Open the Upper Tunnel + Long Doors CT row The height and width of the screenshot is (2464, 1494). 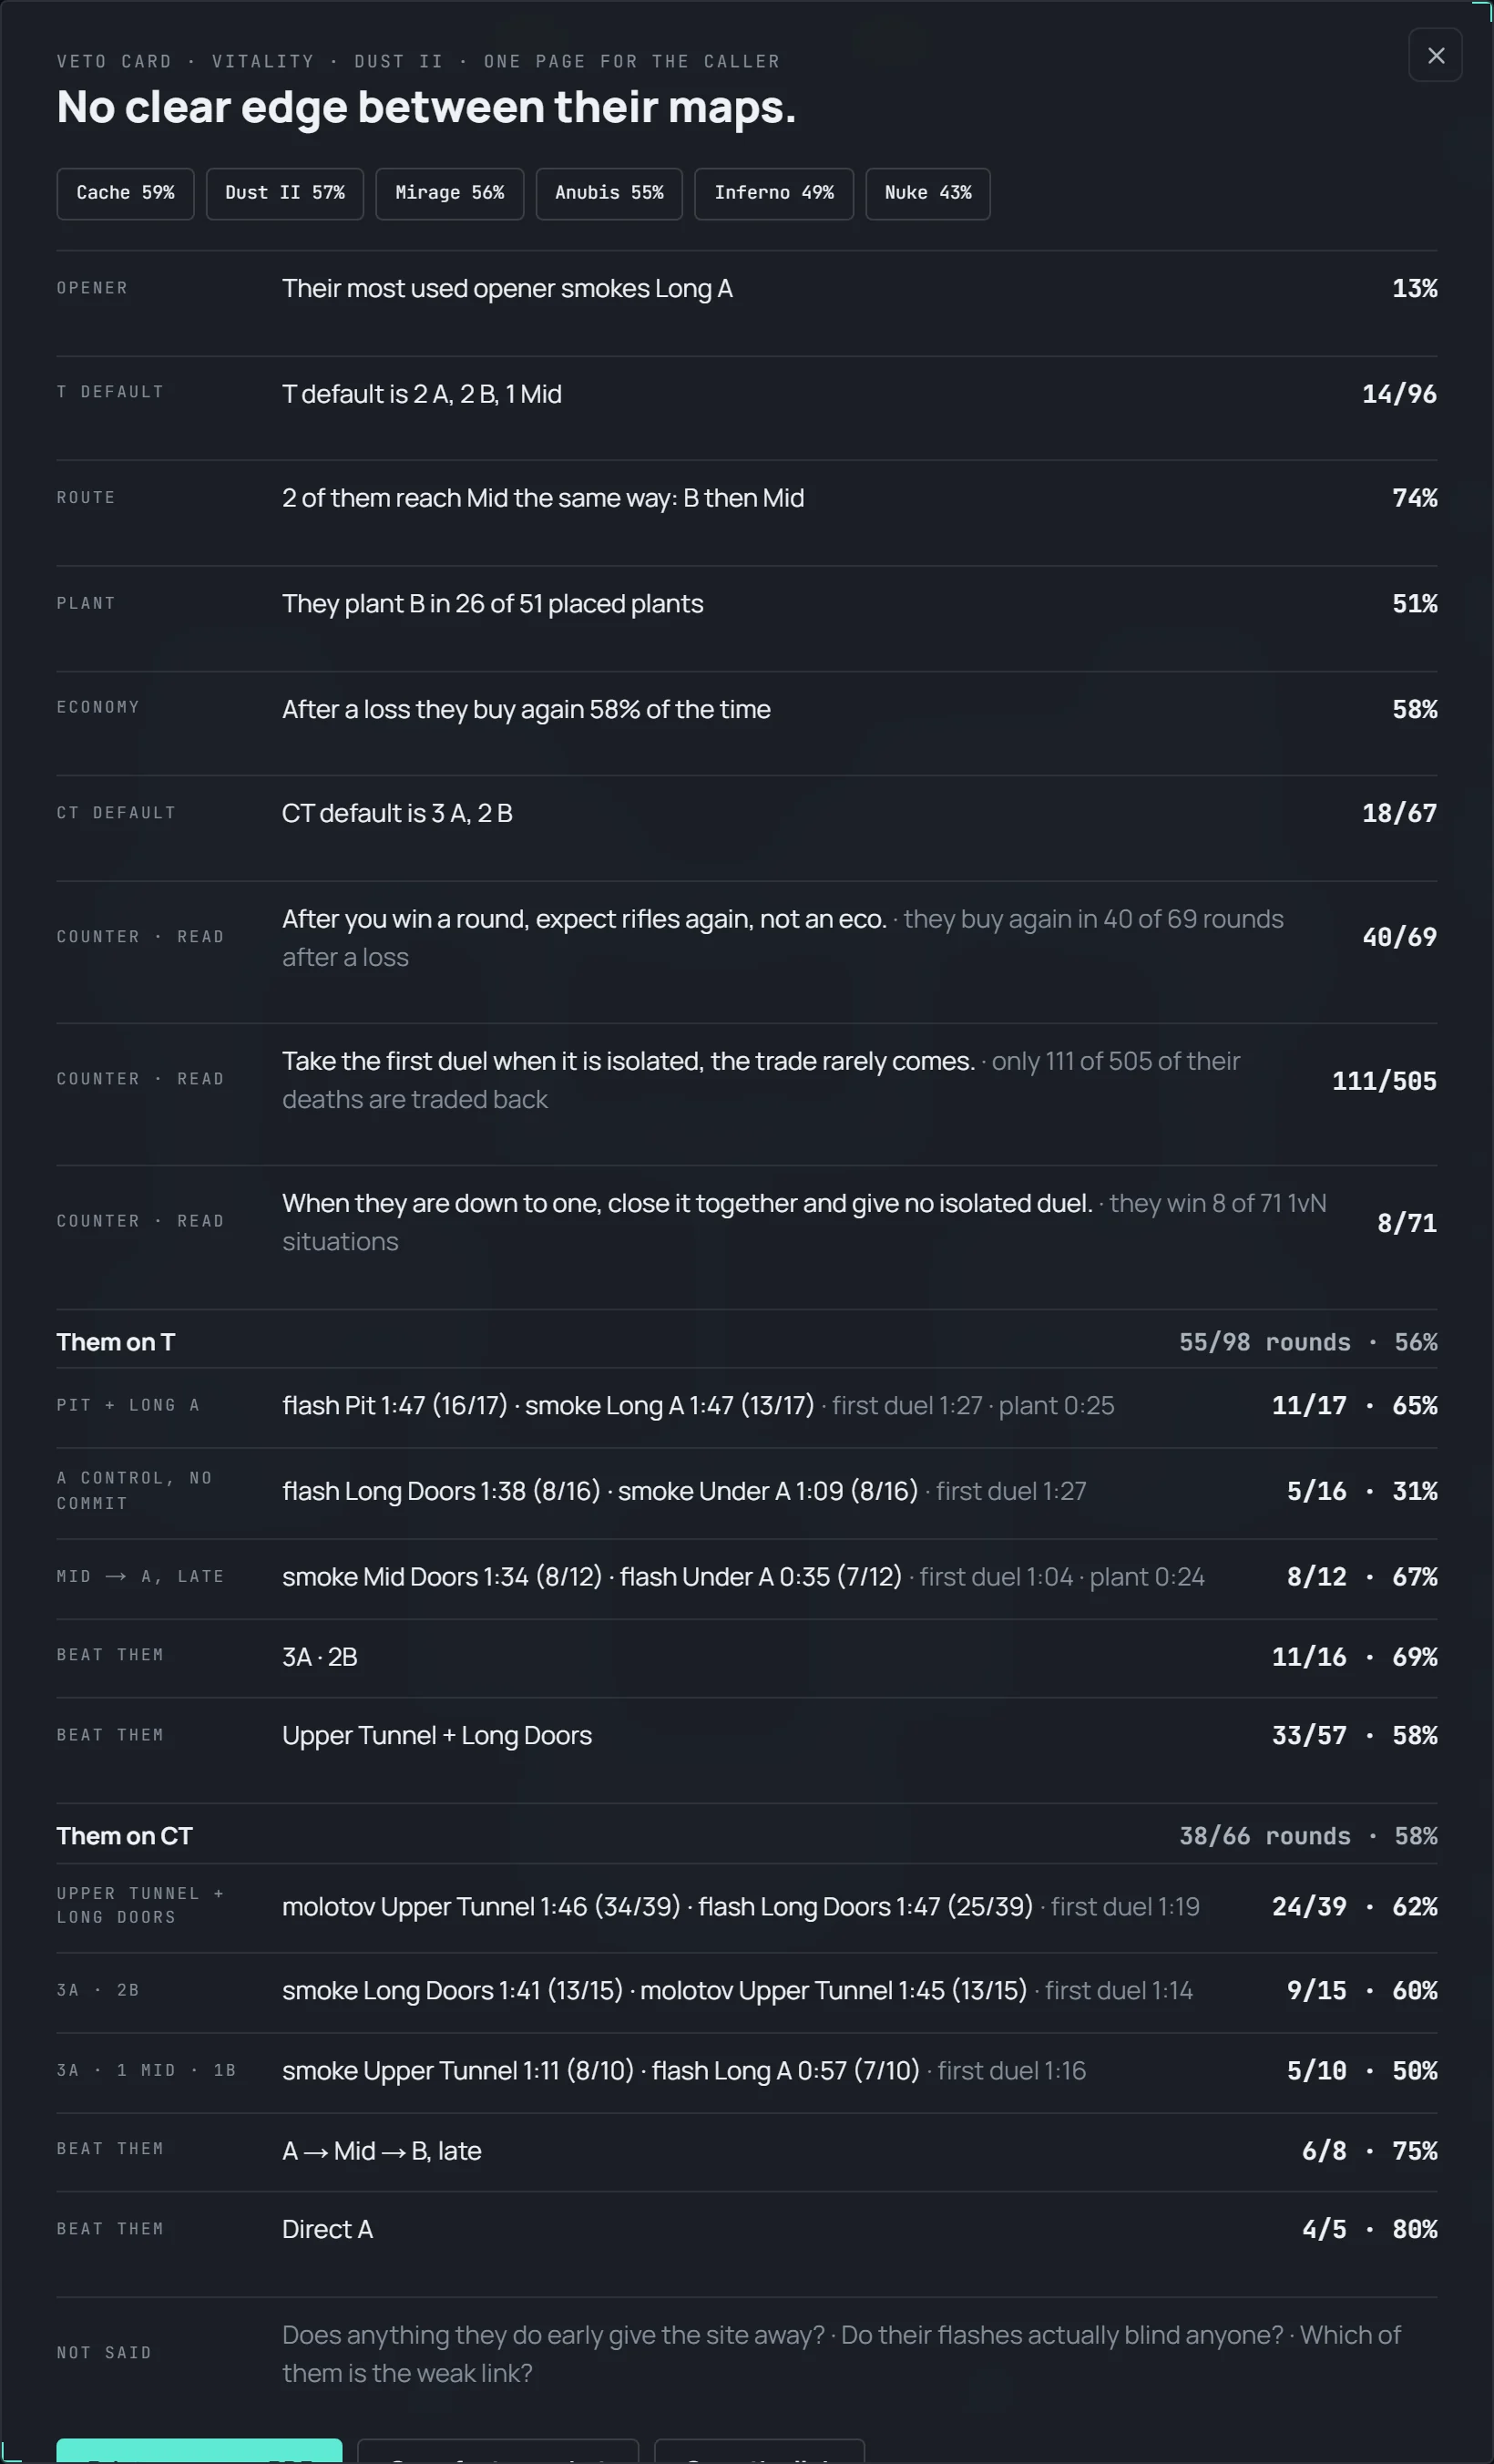click(746, 1907)
